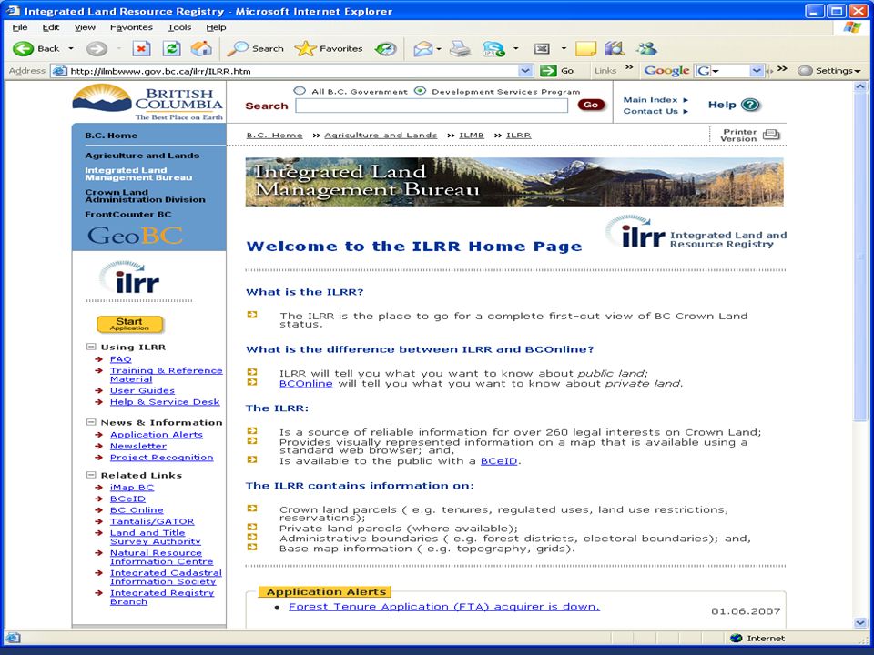Refresh the page with green arrows icon
The width and height of the screenshot is (874, 655).
pyautogui.click(x=172, y=49)
